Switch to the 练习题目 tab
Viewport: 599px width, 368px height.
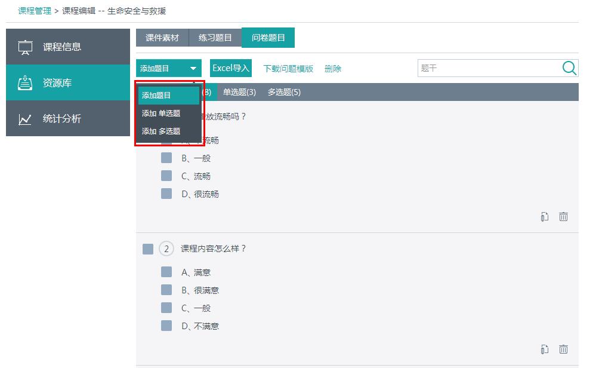[215, 38]
